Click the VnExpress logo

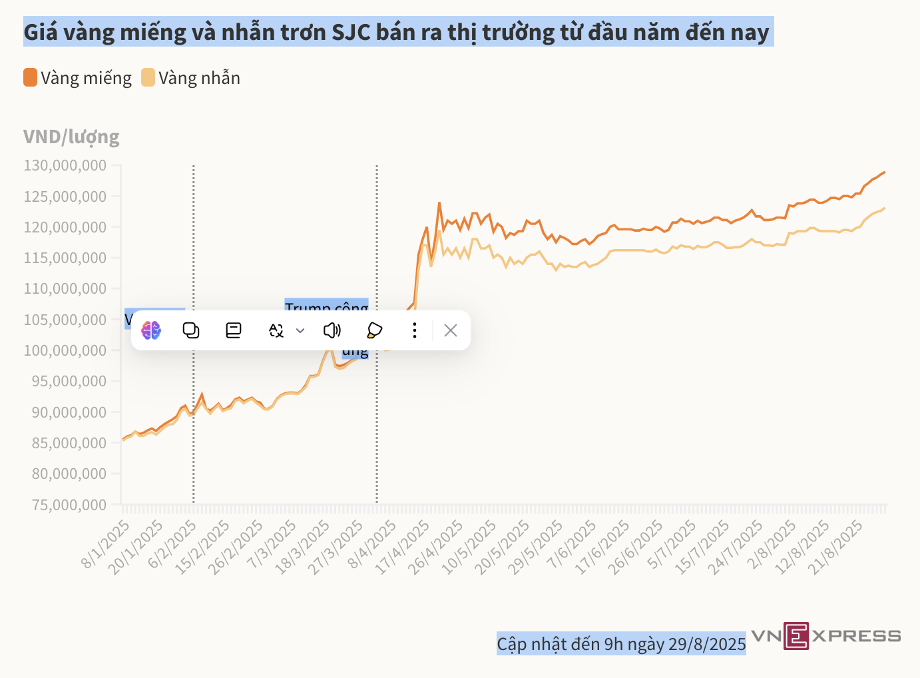[825, 636]
